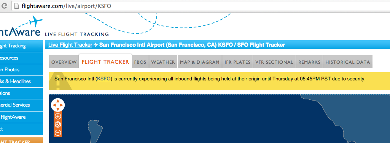The image size is (390, 143).
Task: View the VFR Sectional tab
Action: pos(274,62)
